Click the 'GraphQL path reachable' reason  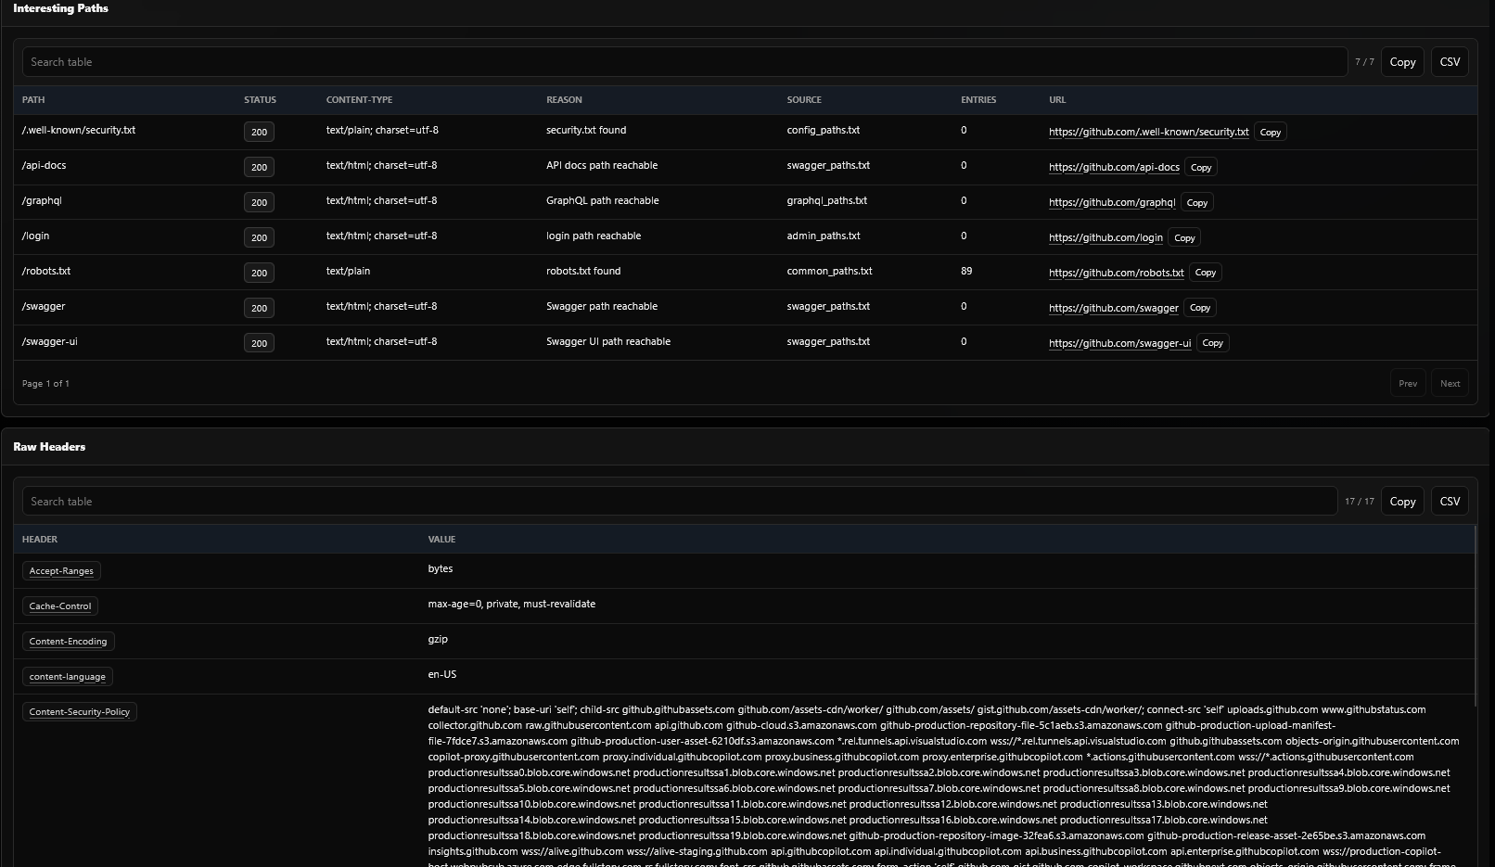(603, 201)
